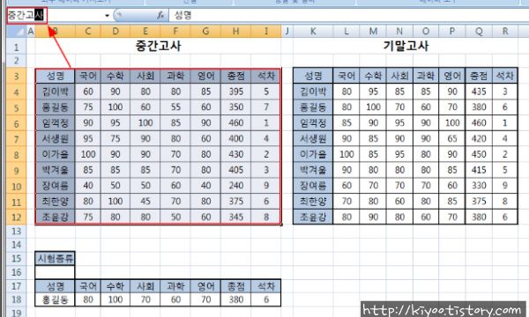The height and width of the screenshot is (317, 529).
Task: Click 총점 header in 중간고사 table
Action: point(235,76)
